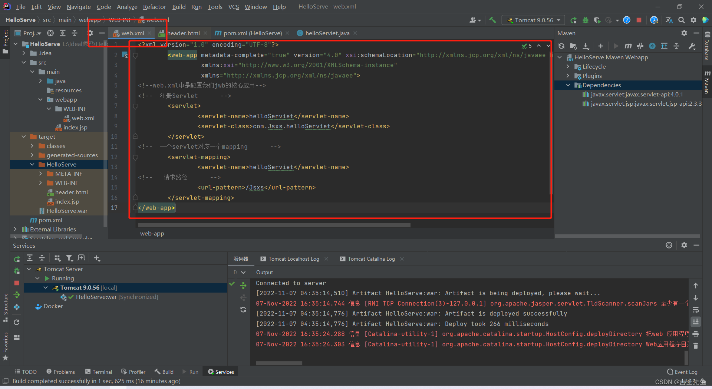Open Maven settings wrench icon

coord(692,46)
